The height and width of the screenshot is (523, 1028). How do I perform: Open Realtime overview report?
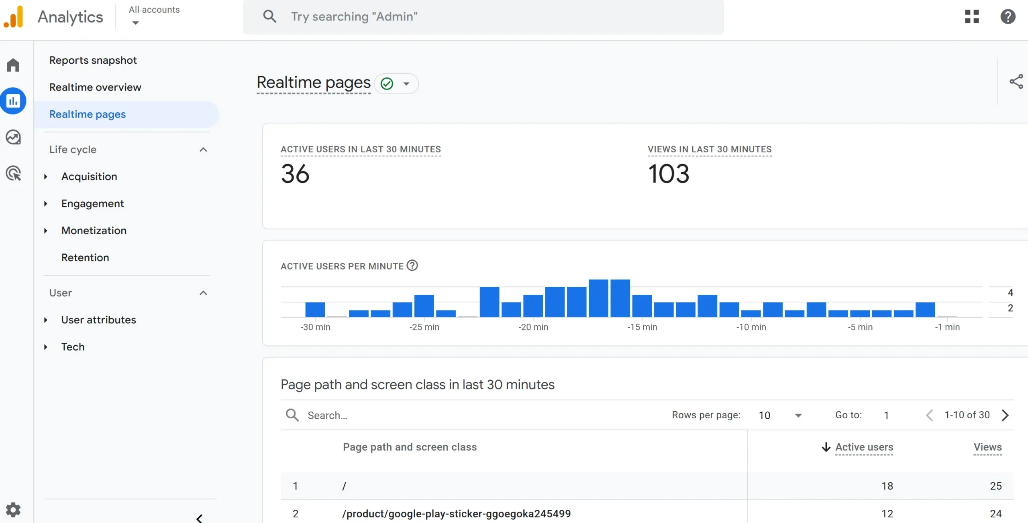pos(95,87)
